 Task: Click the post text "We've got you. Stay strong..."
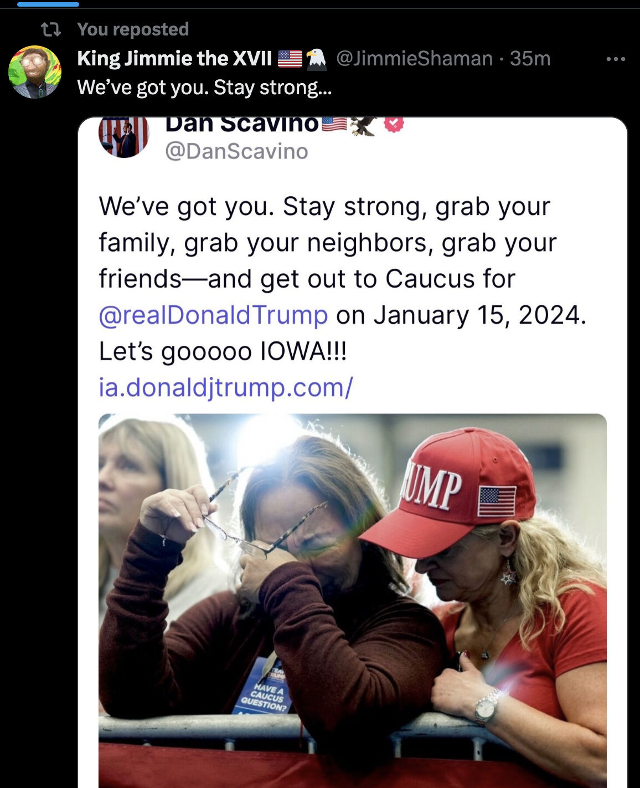pyautogui.click(x=204, y=87)
